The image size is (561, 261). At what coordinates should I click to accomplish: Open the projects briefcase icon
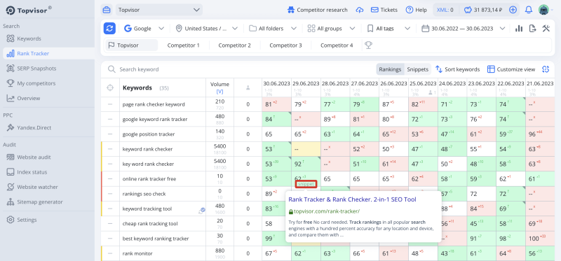click(107, 10)
